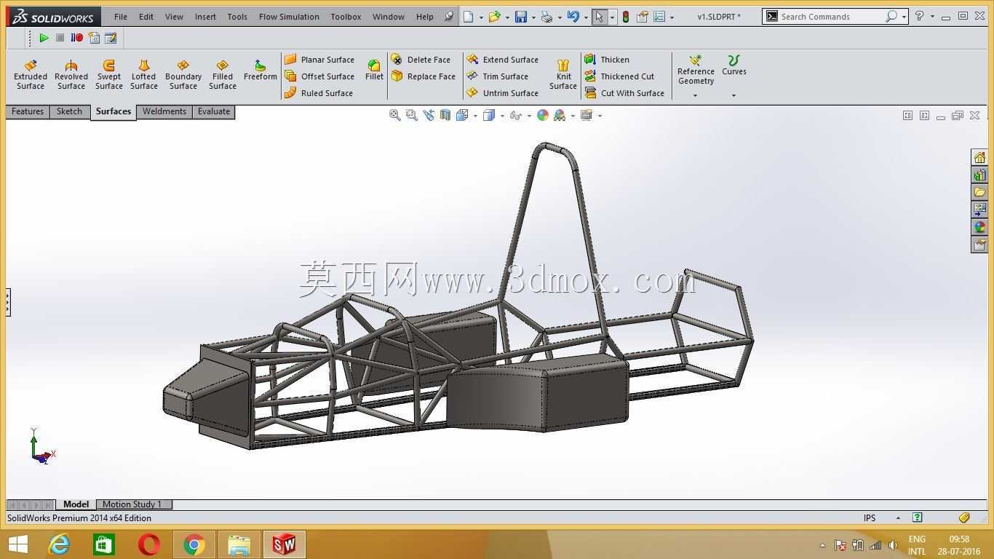994x559 pixels.
Task: Open the Tools menu
Action: (237, 17)
